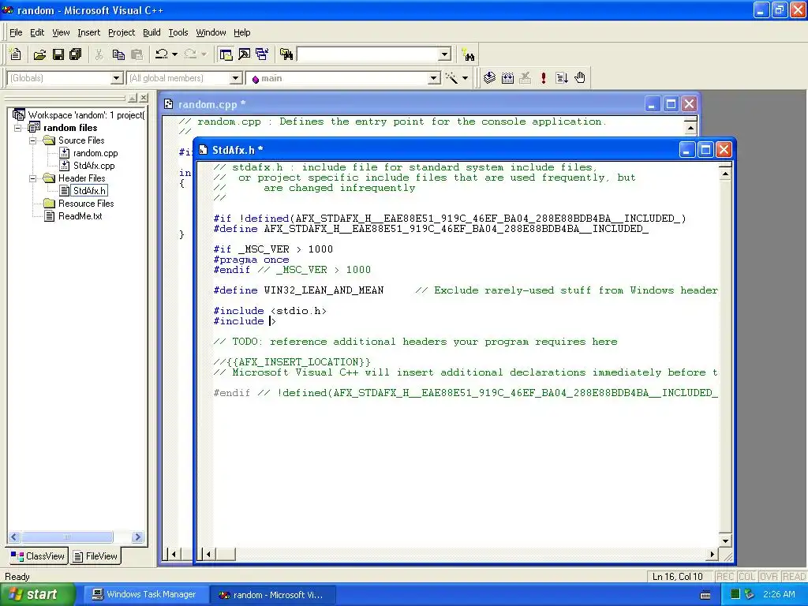808x606 pixels.
Task: Collapse the random files tree node
Action: [18, 128]
